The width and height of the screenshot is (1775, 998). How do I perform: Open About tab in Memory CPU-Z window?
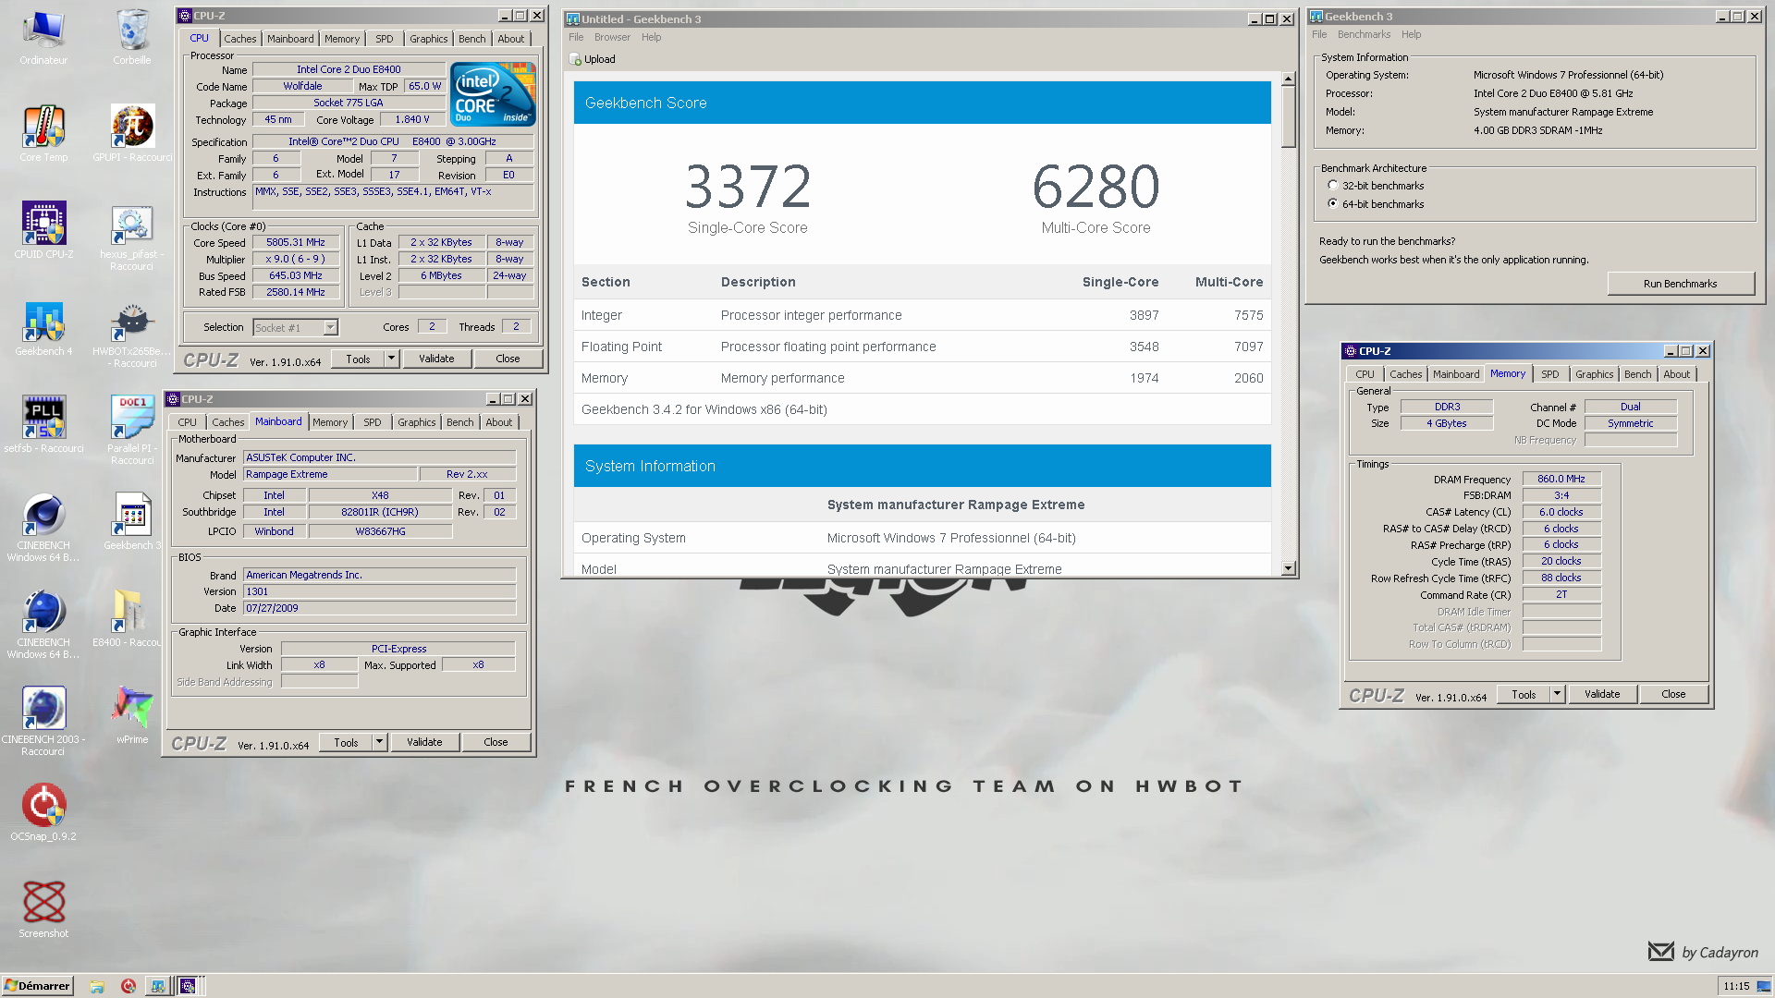1676,374
